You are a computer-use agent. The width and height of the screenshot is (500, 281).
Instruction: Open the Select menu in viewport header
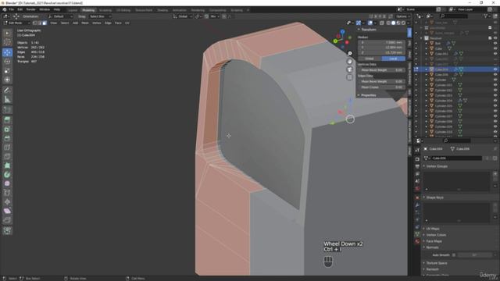tap(65, 23)
